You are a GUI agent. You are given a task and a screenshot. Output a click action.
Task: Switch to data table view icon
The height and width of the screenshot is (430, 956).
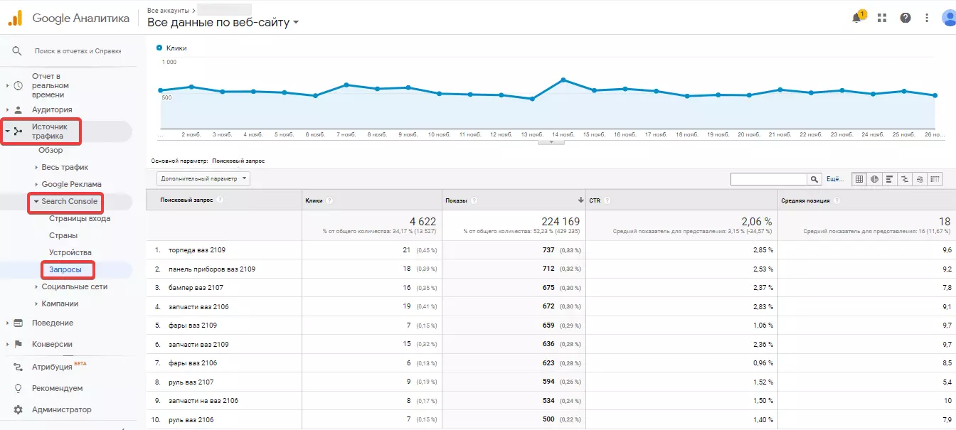pyautogui.click(x=859, y=180)
